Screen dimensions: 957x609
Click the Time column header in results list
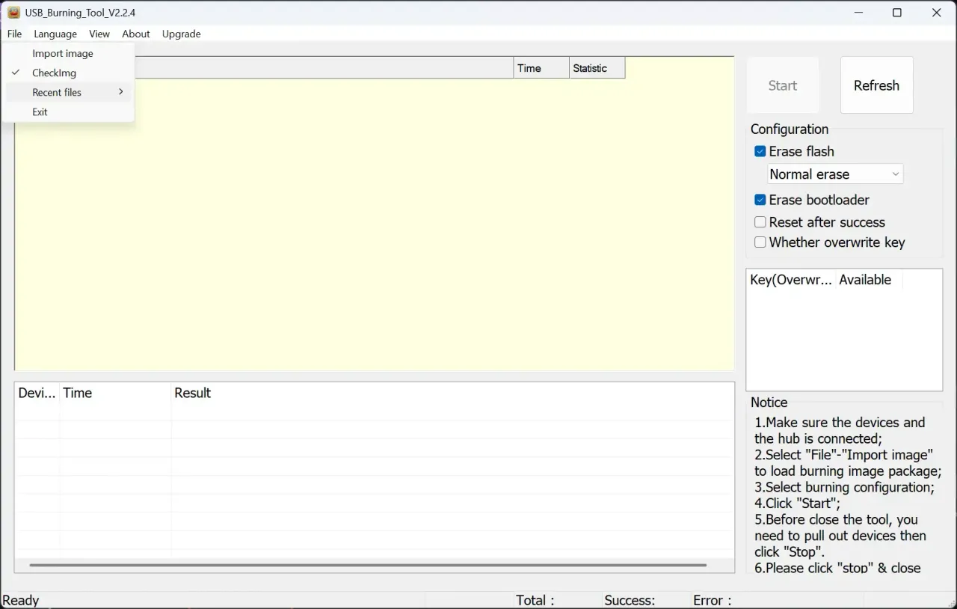pyautogui.click(x=115, y=393)
